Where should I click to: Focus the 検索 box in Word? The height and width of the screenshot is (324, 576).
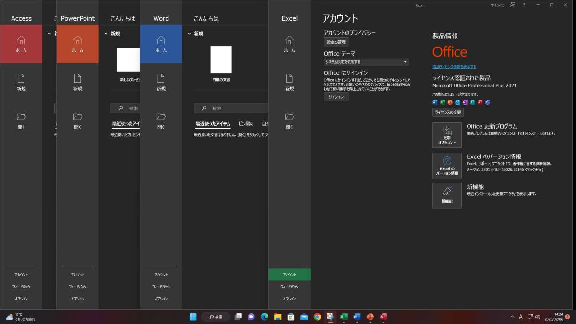tap(231, 108)
